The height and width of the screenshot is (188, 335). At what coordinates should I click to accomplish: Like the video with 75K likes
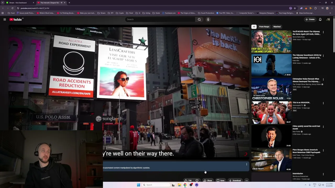[188, 180]
